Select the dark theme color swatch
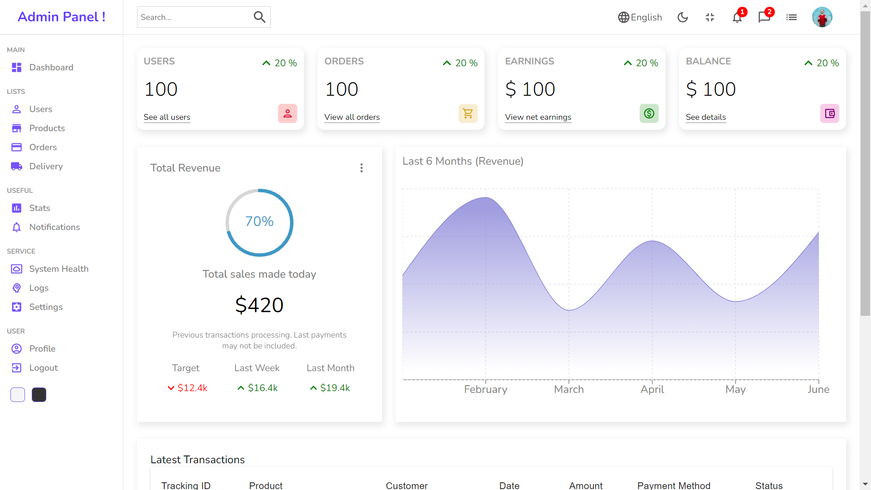This screenshot has width=871, height=490. (39, 395)
